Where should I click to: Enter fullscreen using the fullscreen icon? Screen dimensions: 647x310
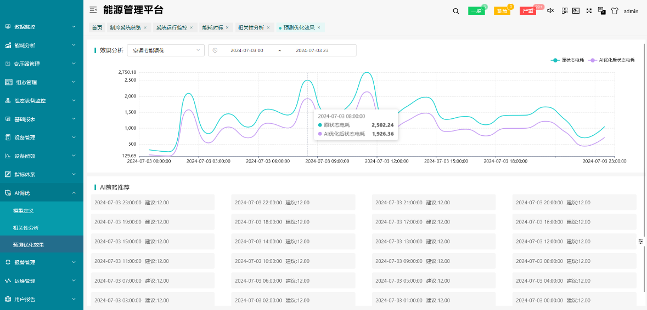[589, 11]
